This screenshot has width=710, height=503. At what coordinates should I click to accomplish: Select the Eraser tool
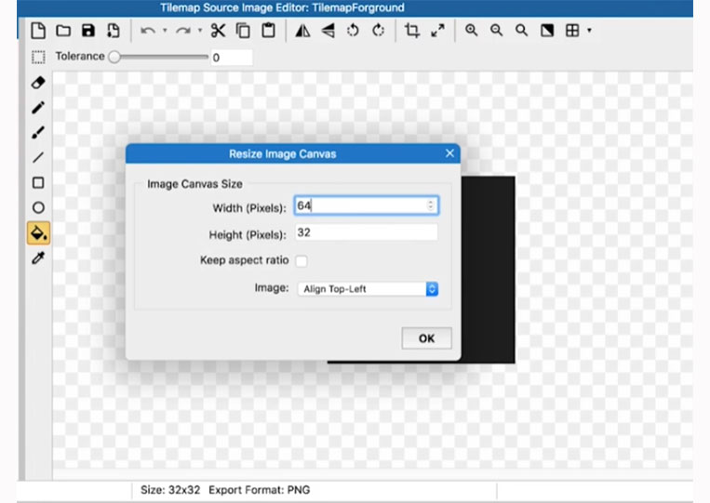(x=38, y=83)
